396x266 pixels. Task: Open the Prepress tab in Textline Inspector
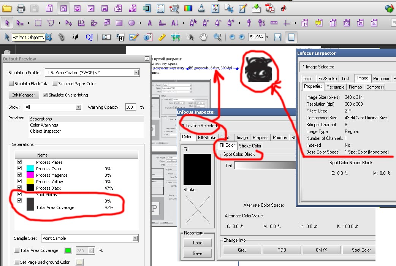point(260,138)
